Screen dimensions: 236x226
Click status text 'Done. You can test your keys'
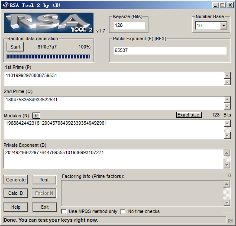(x=51, y=220)
